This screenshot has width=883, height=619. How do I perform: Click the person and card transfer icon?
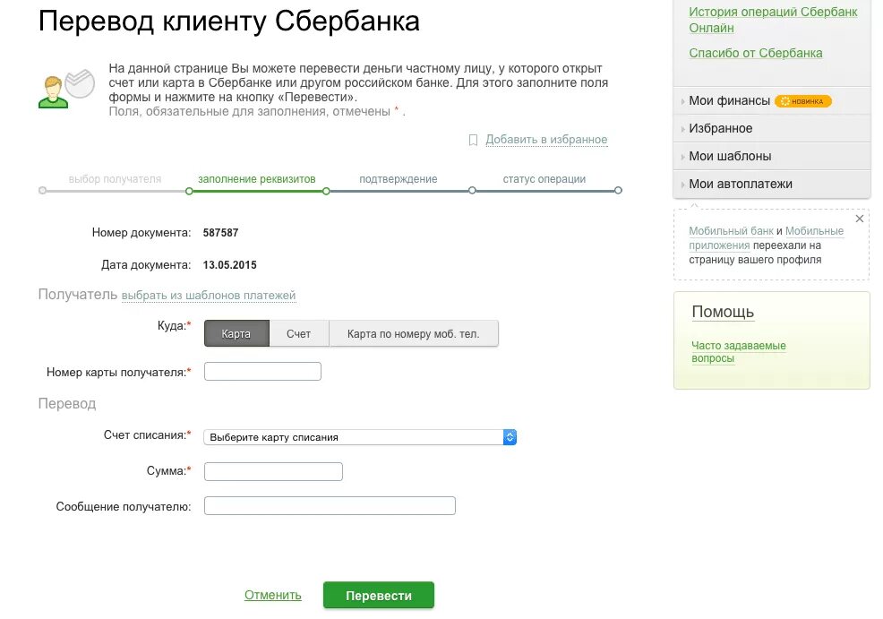click(66, 89)
